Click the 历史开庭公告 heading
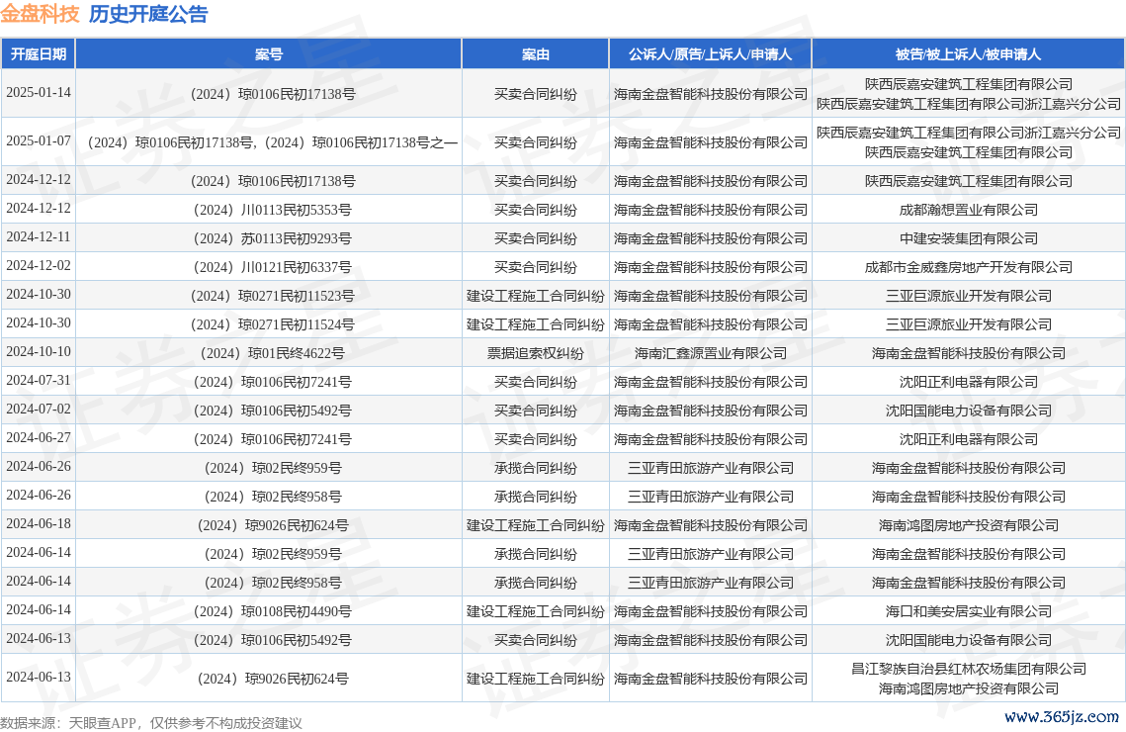 click(148, 15)
